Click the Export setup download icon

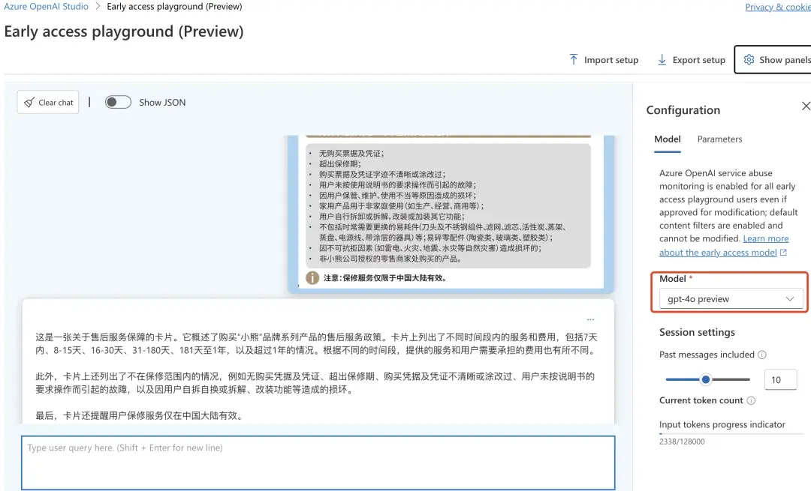pyautogui.click(x=662, y=59)
